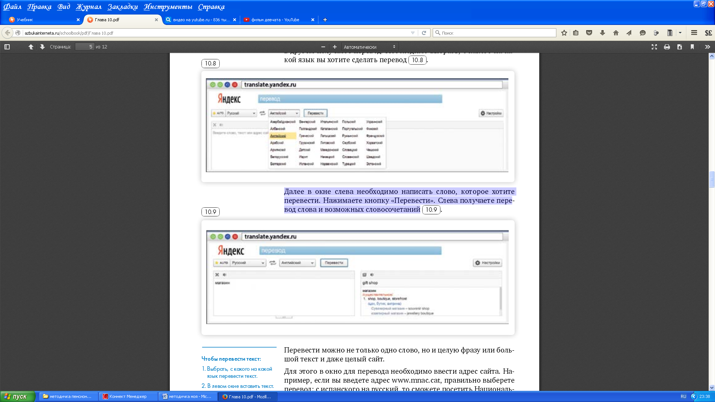This screenshot has width=715, height=402.
Task: Save page to Pocket
Action: [589, 33]
